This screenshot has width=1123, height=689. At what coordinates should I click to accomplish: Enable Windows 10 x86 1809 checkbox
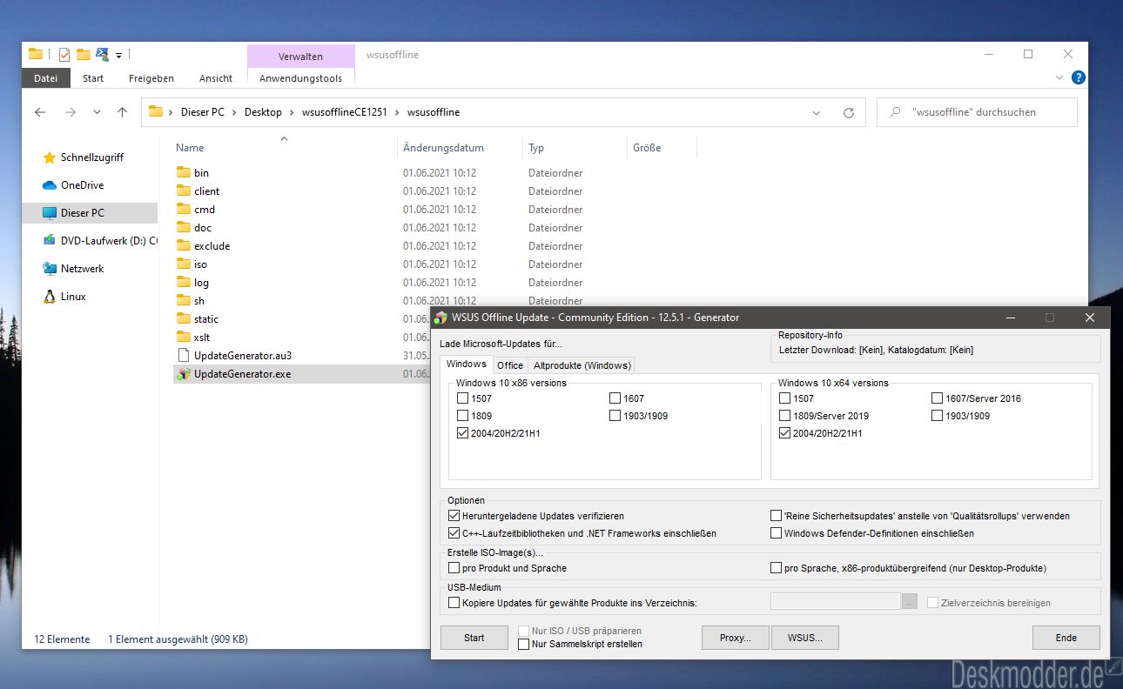[462, 416]
